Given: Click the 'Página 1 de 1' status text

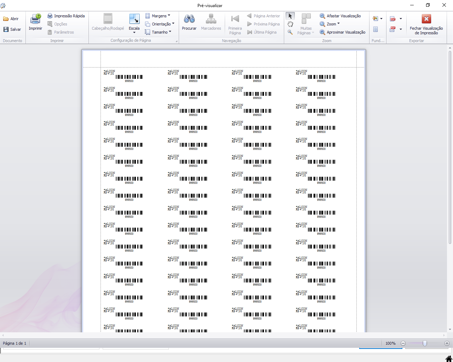Looking at the screenshot, I should 15,343.
